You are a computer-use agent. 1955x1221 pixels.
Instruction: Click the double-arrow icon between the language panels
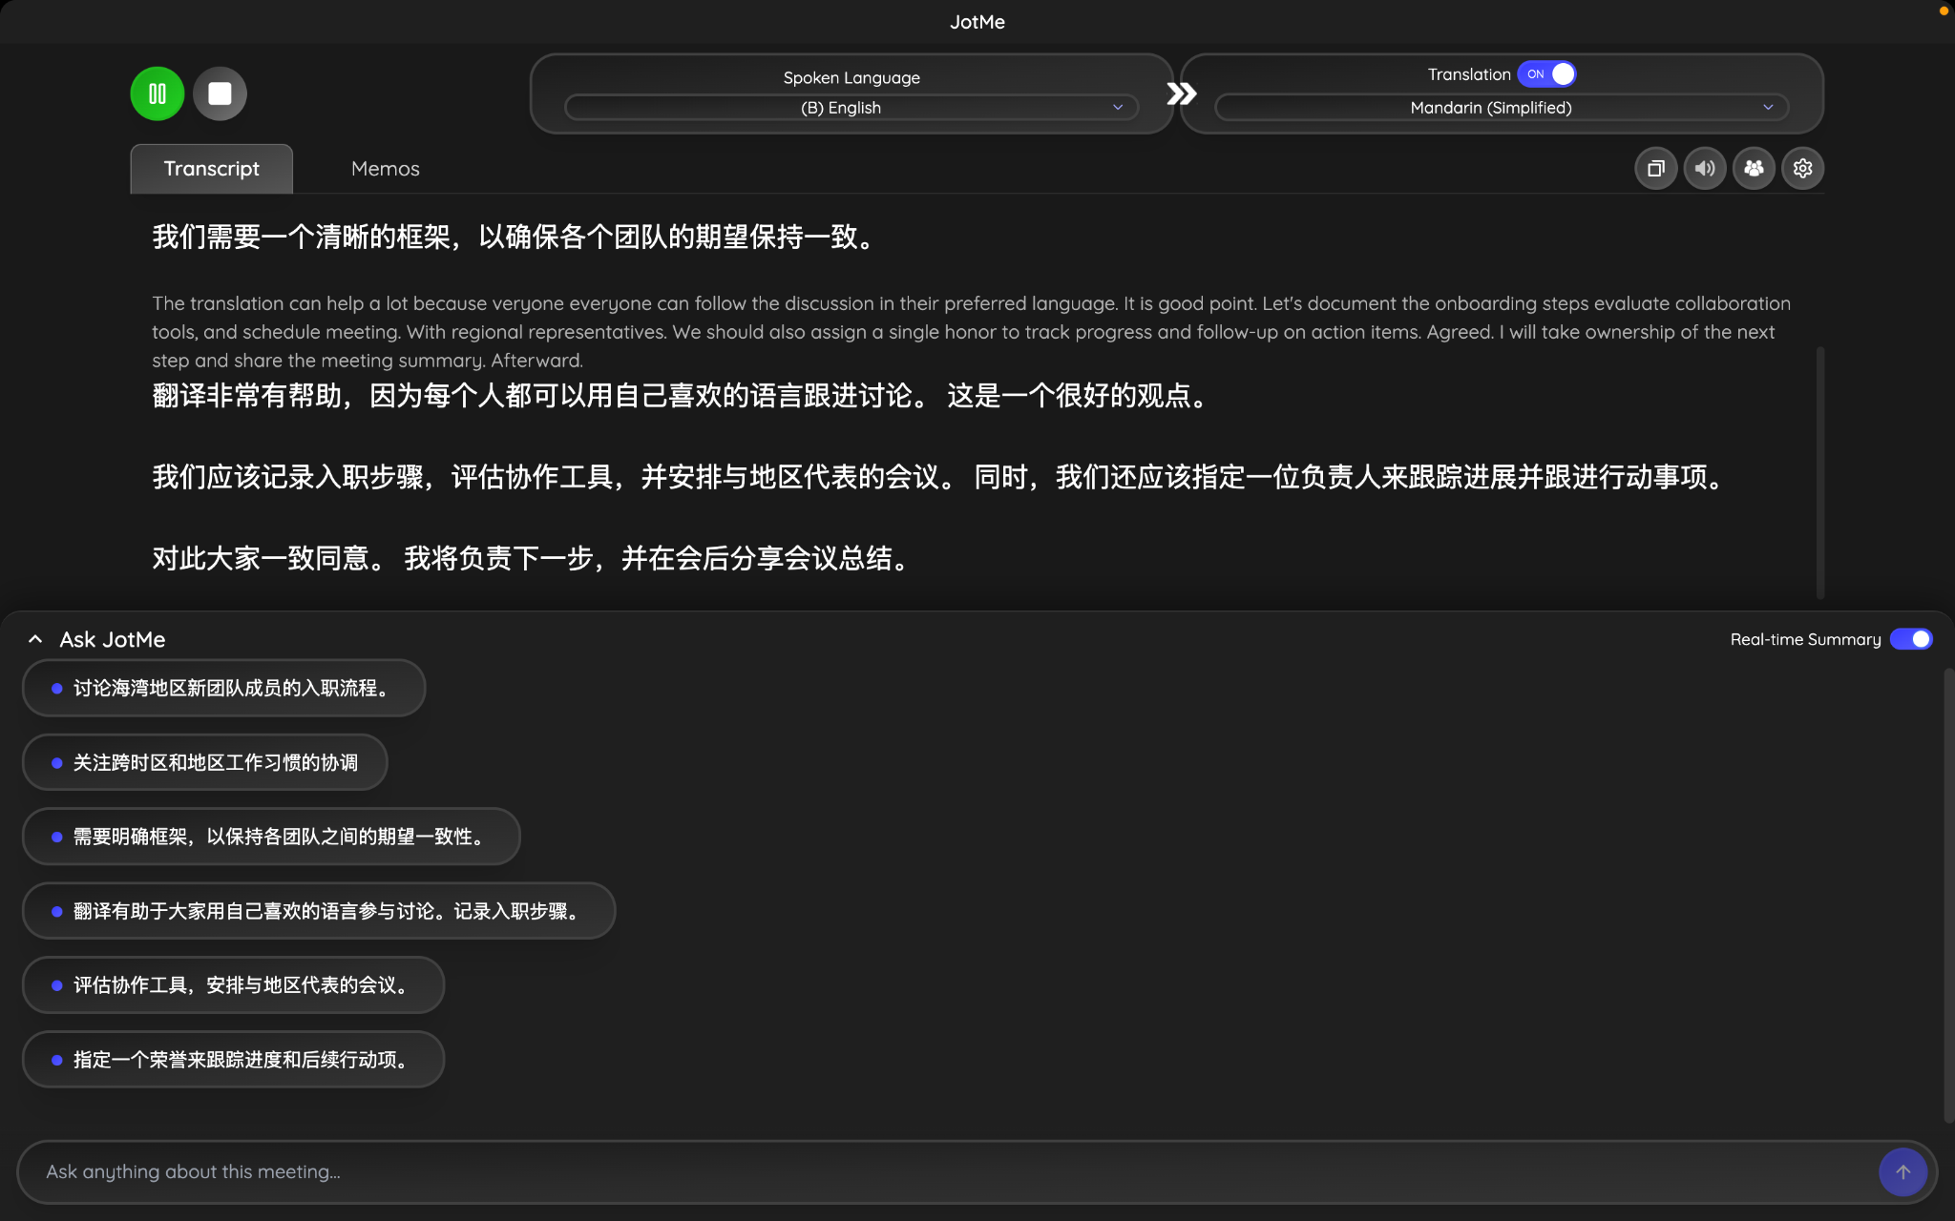pos(1181,93)
